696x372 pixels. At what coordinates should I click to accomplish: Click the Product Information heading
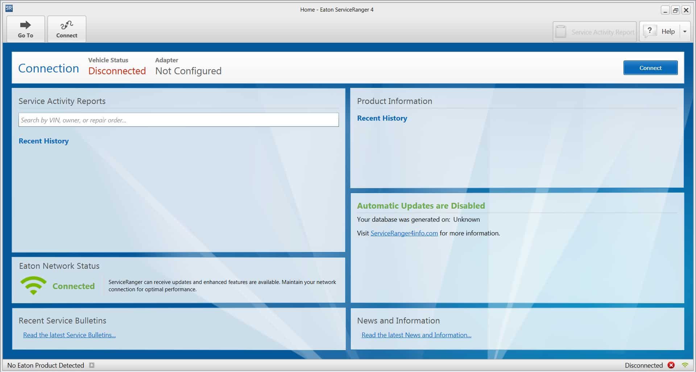click(x=394, y=101)
